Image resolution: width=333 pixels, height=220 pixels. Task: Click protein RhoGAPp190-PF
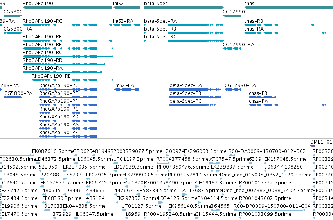(68, 105)
